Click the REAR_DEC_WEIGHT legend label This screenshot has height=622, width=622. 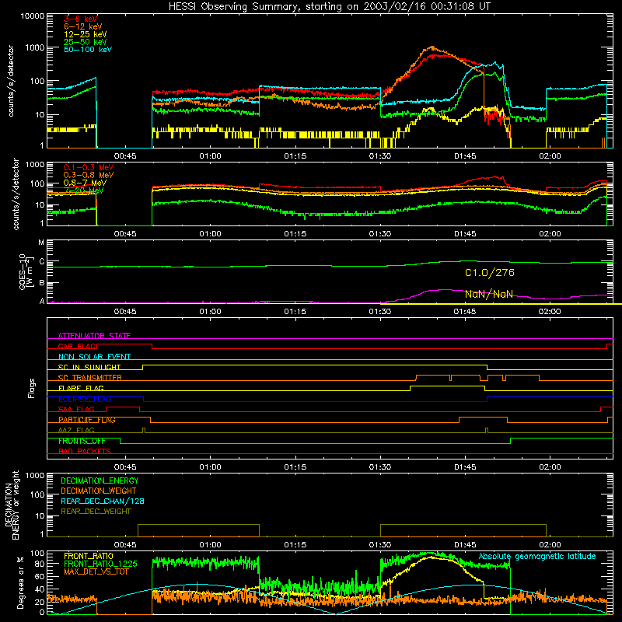96,512
